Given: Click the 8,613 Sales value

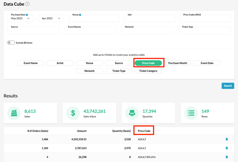Looking at the screenshot, I should (30, 111).
